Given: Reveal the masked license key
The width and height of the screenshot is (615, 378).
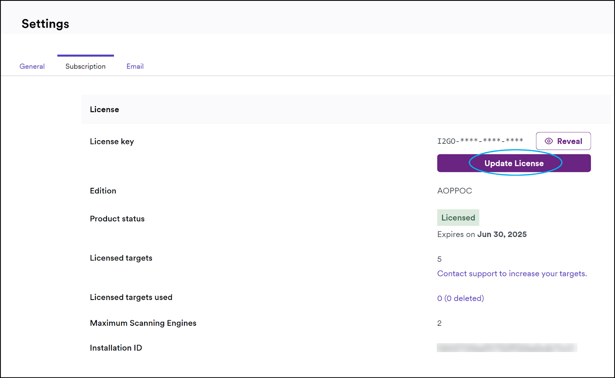Looking at the screenshot, I should [x=563, y=141].
